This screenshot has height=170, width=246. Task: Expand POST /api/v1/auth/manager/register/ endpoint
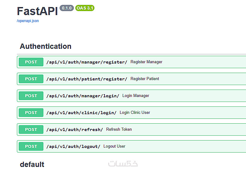pos(132,62)
